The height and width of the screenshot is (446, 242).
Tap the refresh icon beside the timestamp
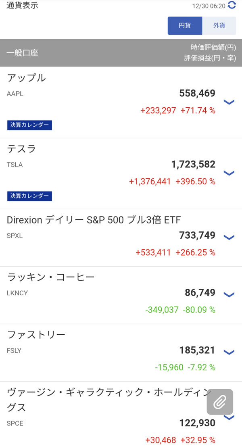point(232,5)
